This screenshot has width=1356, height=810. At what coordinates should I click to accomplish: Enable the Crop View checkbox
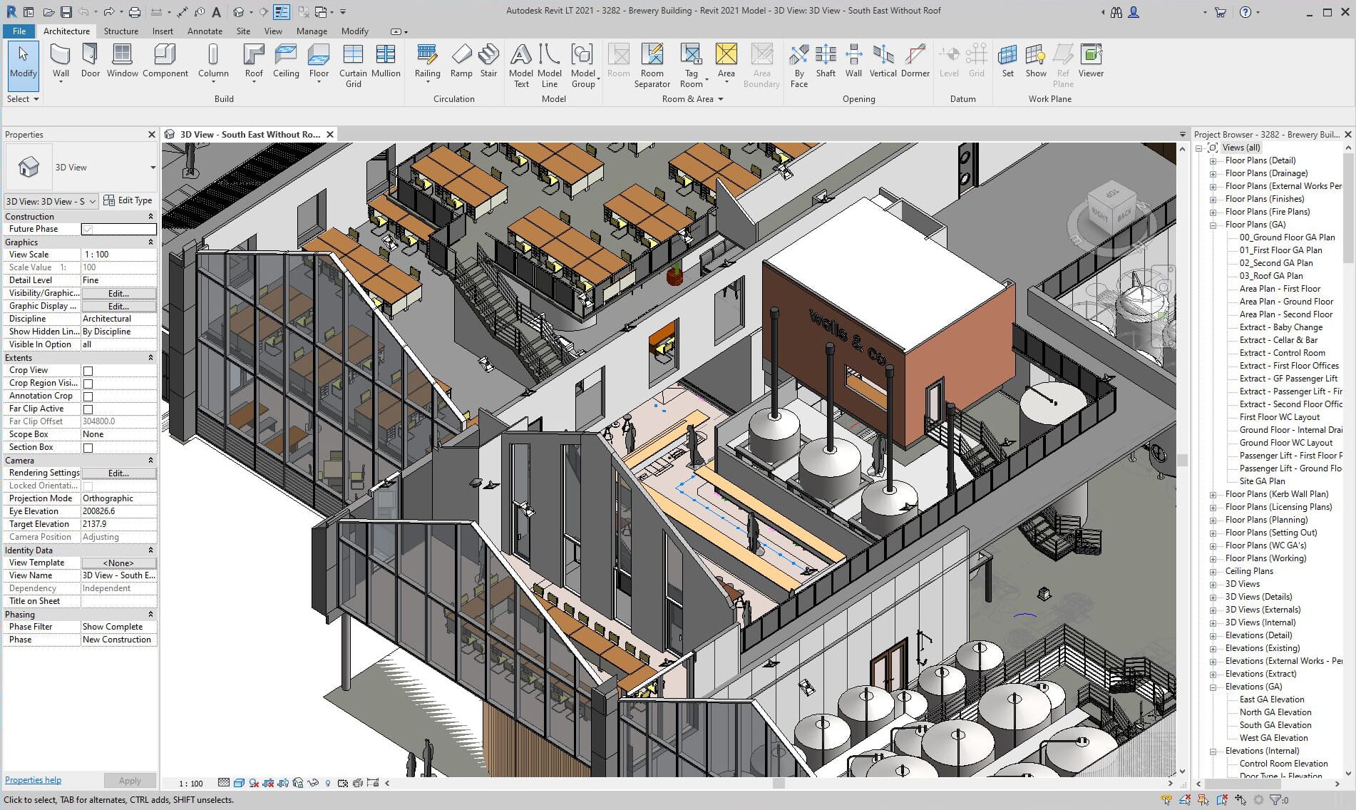click(x=88, y=370)
